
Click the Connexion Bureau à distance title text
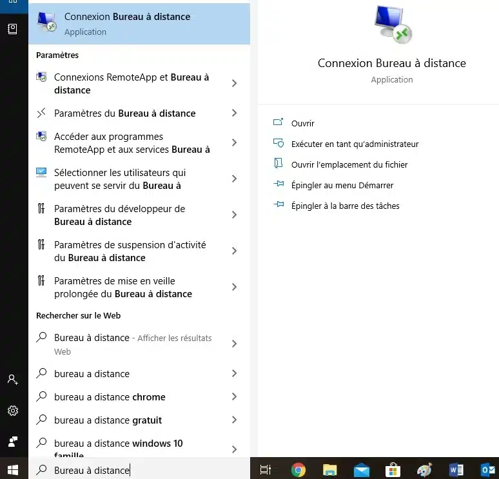pyautogui.click(x=392, y=63)
